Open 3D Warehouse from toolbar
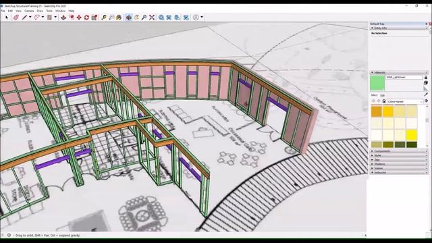Screen dimensions: 432x243 (161, 18)
